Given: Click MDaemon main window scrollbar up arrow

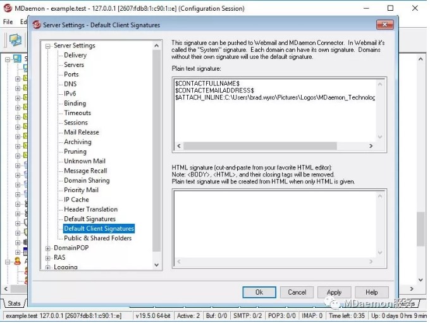Looking at the screenshot, I should pyautogui.click(x=421, y=59).
